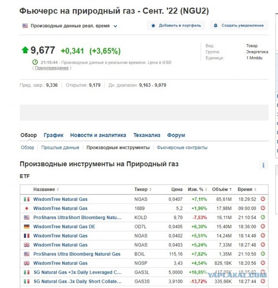Select the Фьючерсные контракты sub-tab

[x=182, y=148]
